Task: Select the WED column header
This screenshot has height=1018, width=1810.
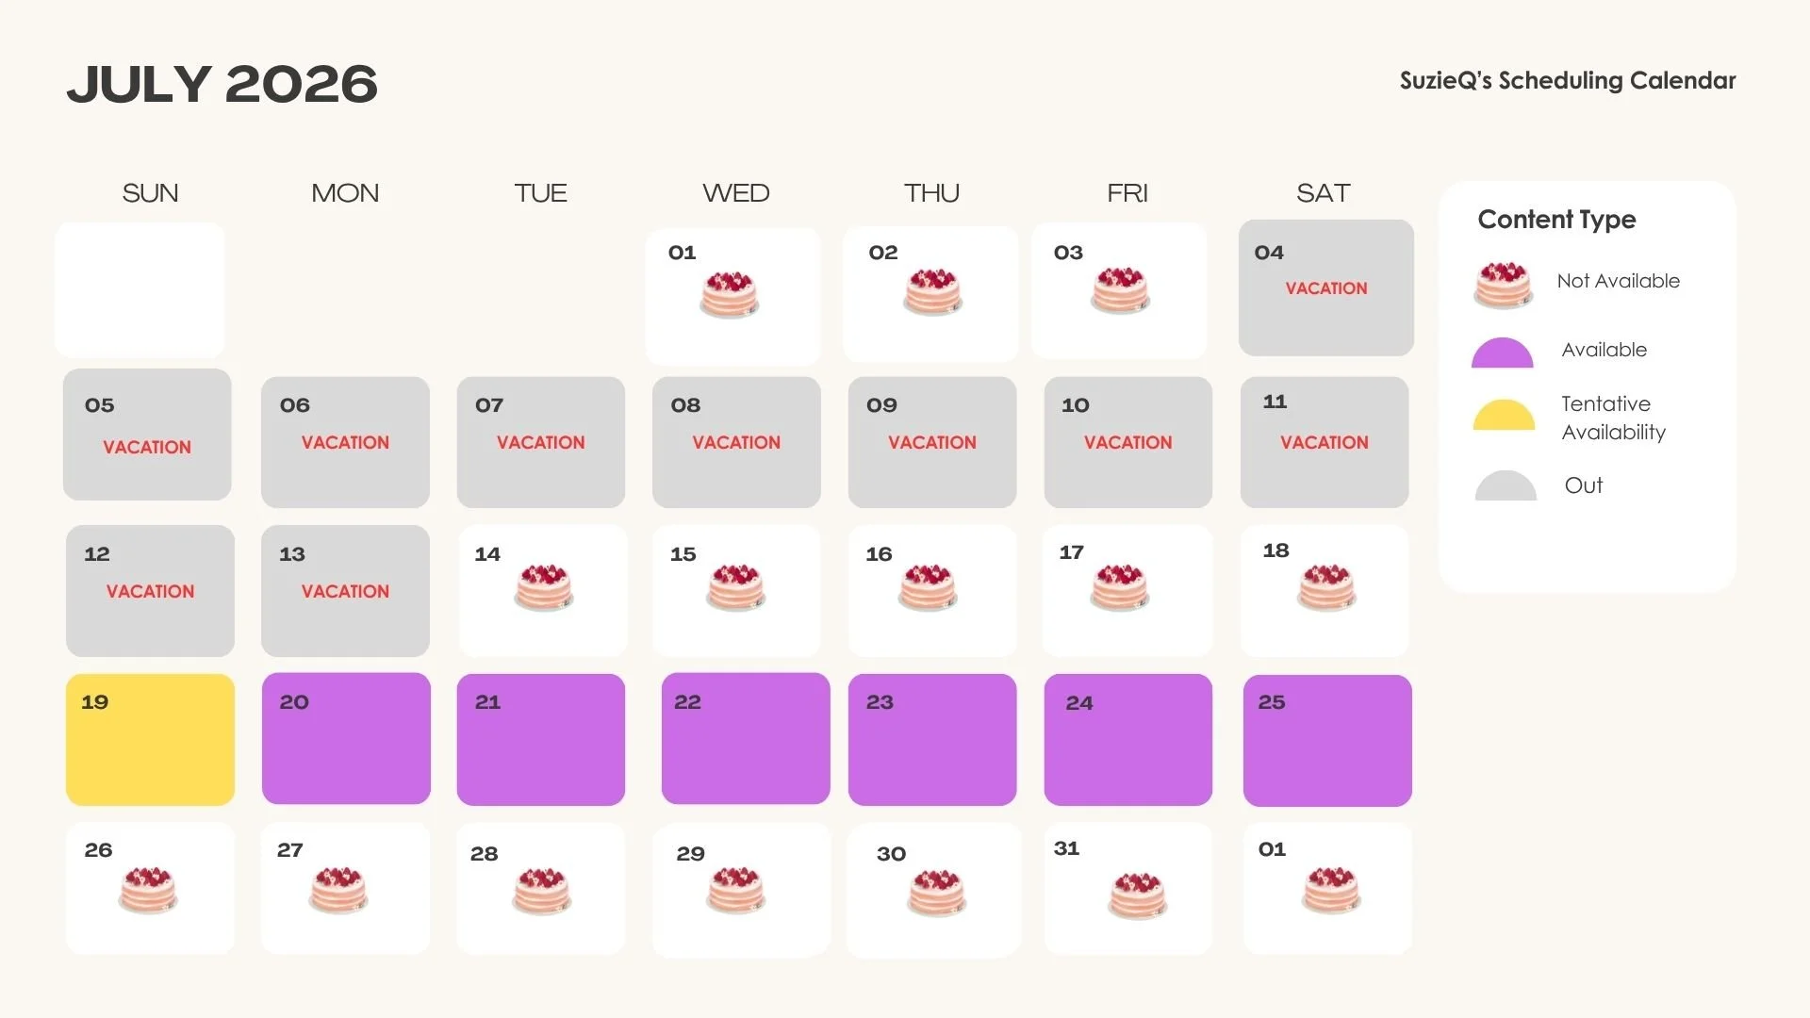Action: 736,193
